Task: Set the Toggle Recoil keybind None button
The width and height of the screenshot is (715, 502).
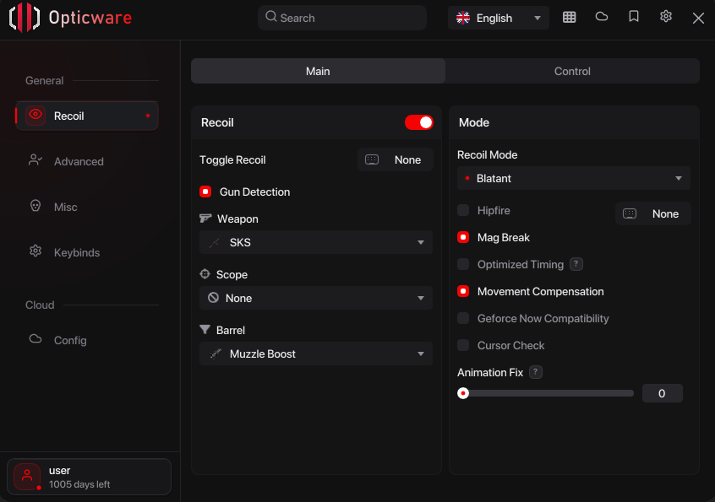Action: [396, 159]
